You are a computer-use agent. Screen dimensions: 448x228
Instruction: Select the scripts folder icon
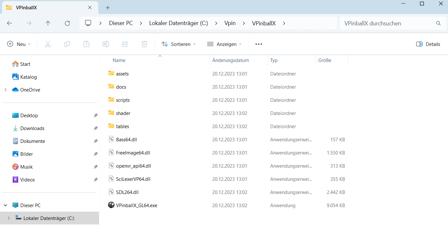(111, 100)
